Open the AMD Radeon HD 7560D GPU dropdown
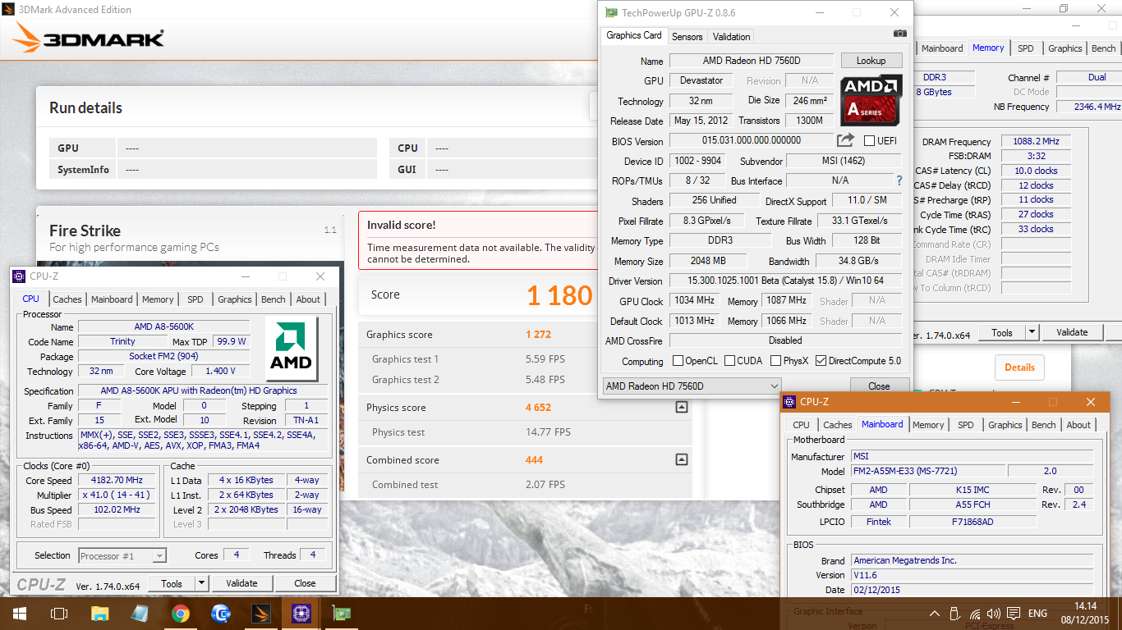The image size is (1122, 630). click(692, 386)
